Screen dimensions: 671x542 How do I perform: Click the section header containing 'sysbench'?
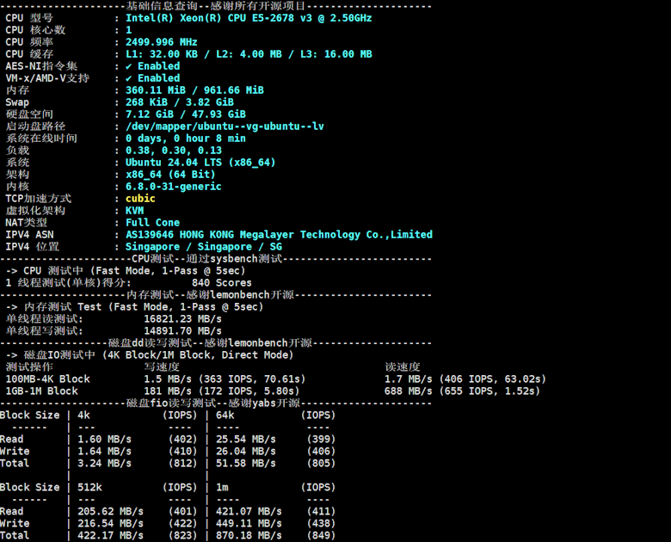[216, 259]
